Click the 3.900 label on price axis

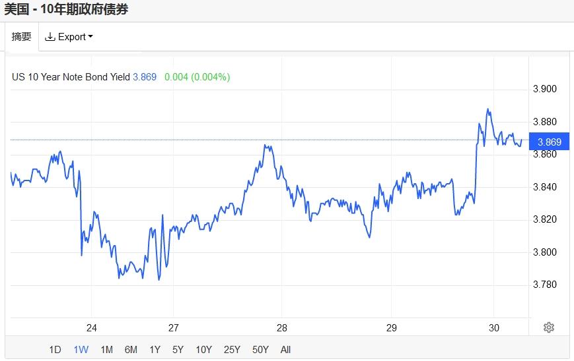tap(545, 89)
